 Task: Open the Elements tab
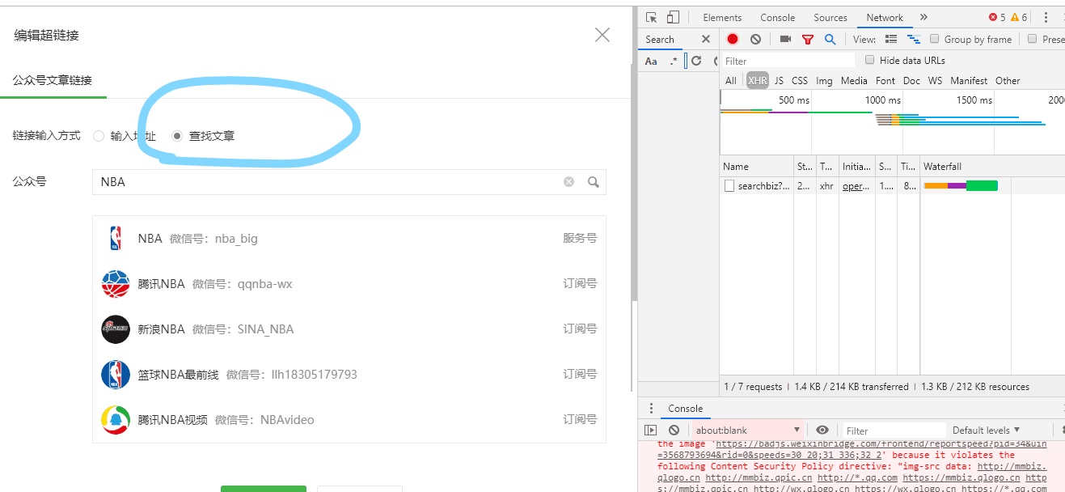click(722, 18)
